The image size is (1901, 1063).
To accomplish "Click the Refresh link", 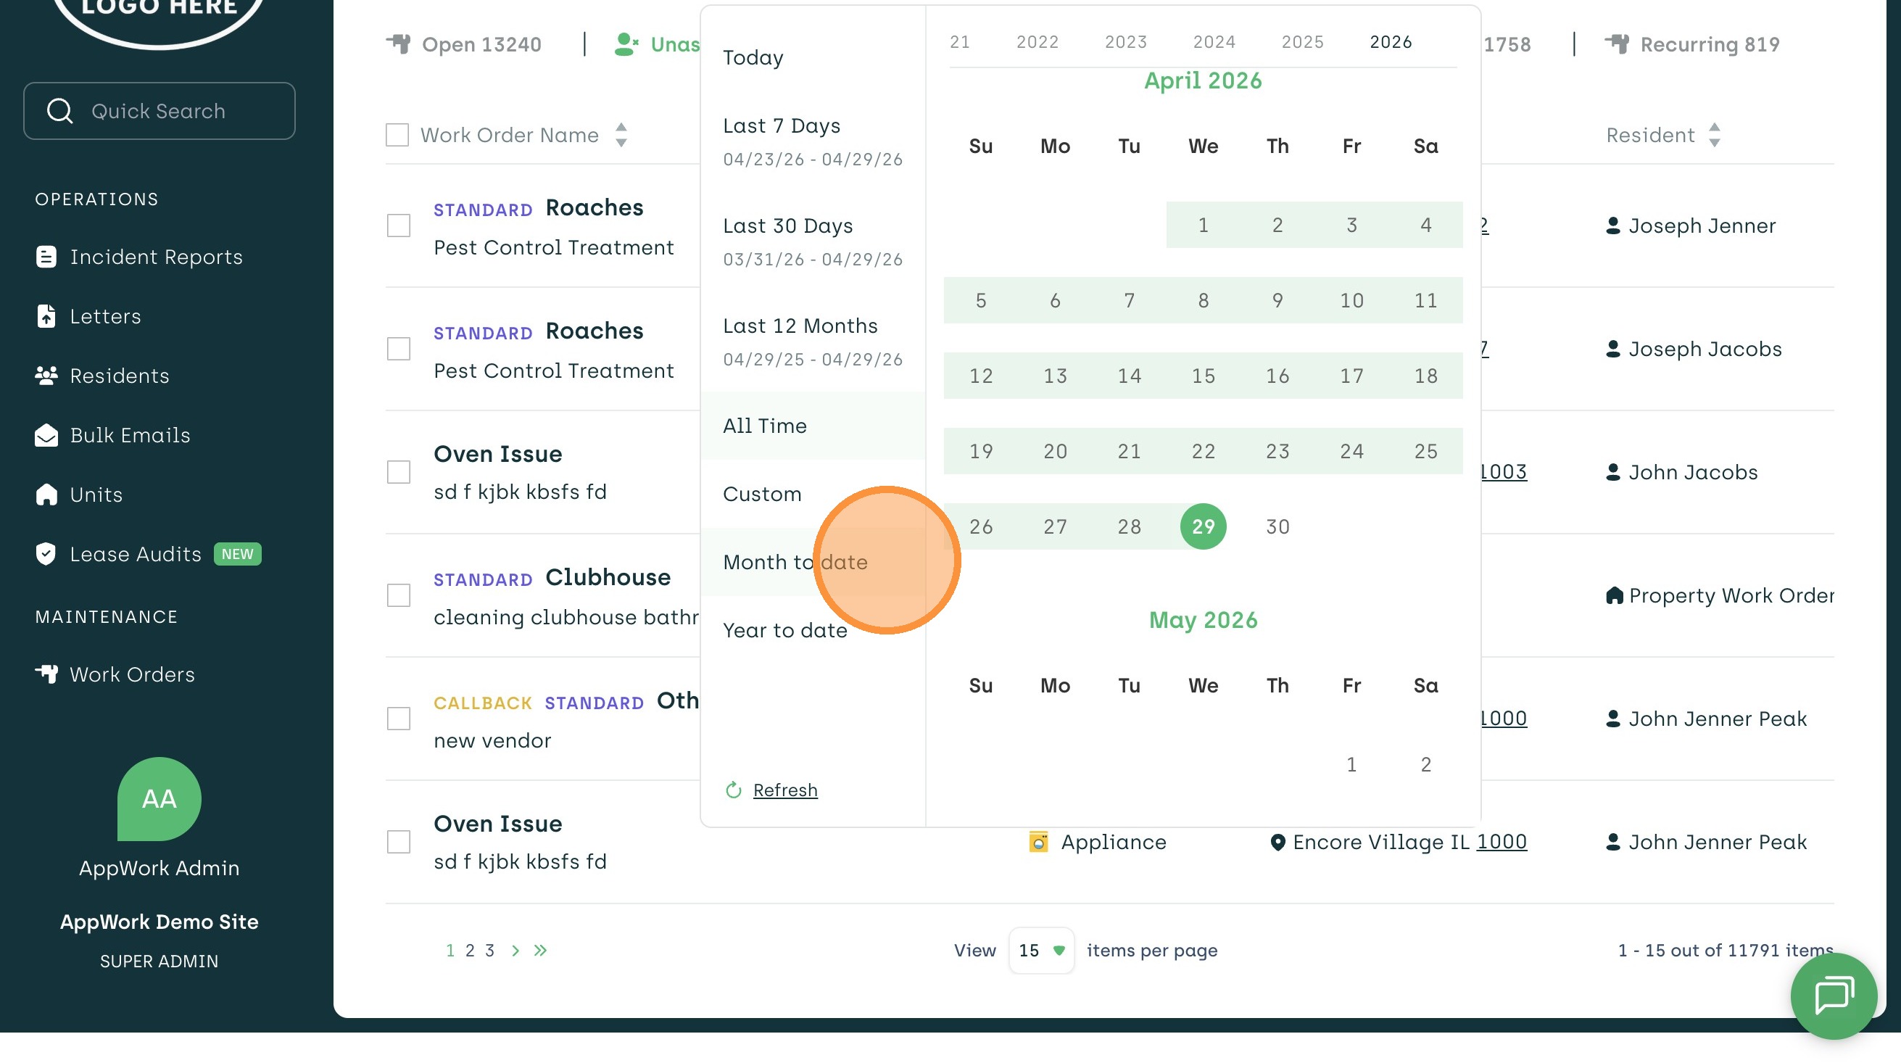I will click(x=784, y=790).
